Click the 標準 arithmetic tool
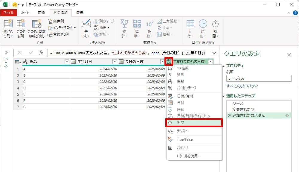The width and height of the screenshot is (299, 172). click(x=137, y=28)
